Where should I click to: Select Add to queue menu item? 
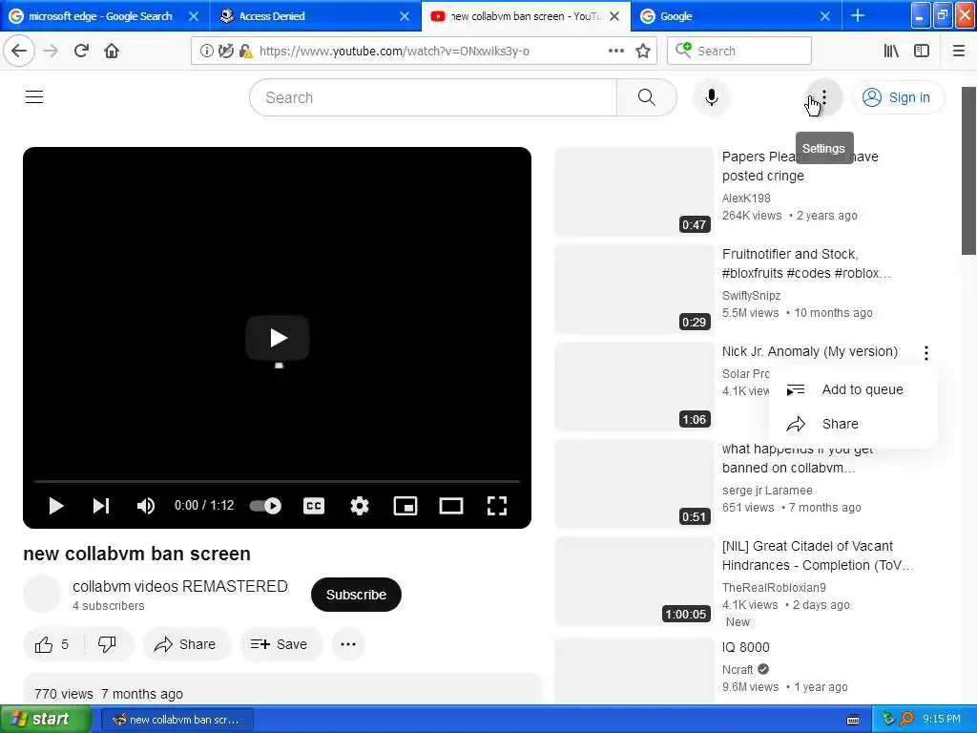[852, 389]
